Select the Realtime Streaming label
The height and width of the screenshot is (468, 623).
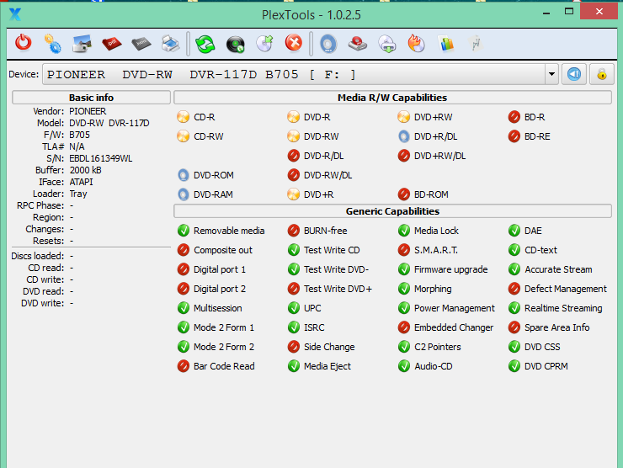pos(563,308)
